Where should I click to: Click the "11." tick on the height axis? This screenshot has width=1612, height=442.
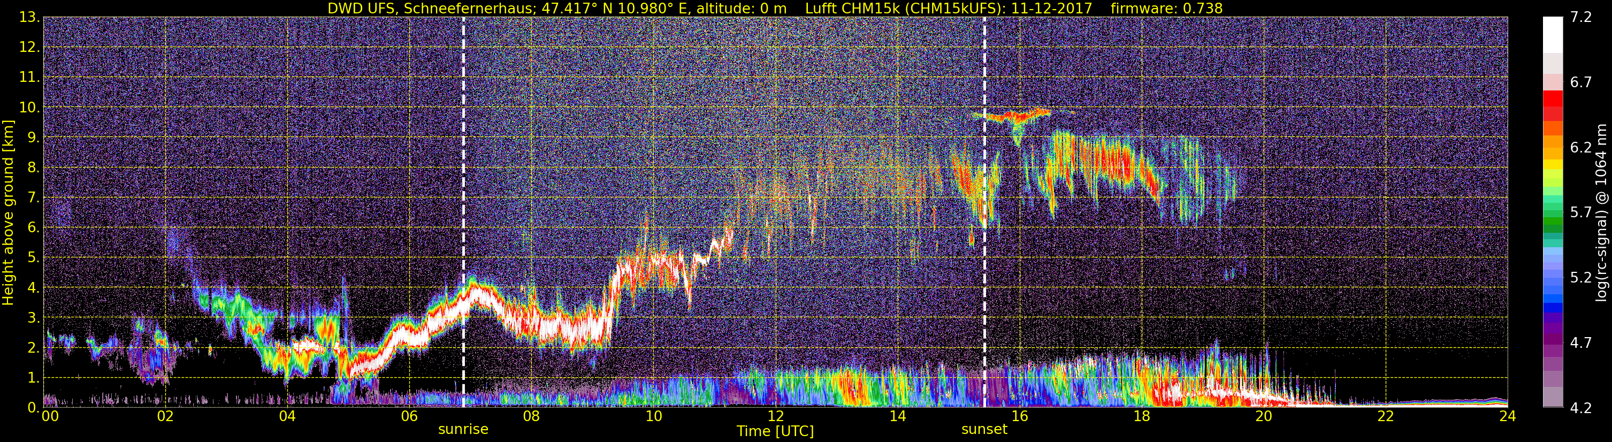point(29,78)
